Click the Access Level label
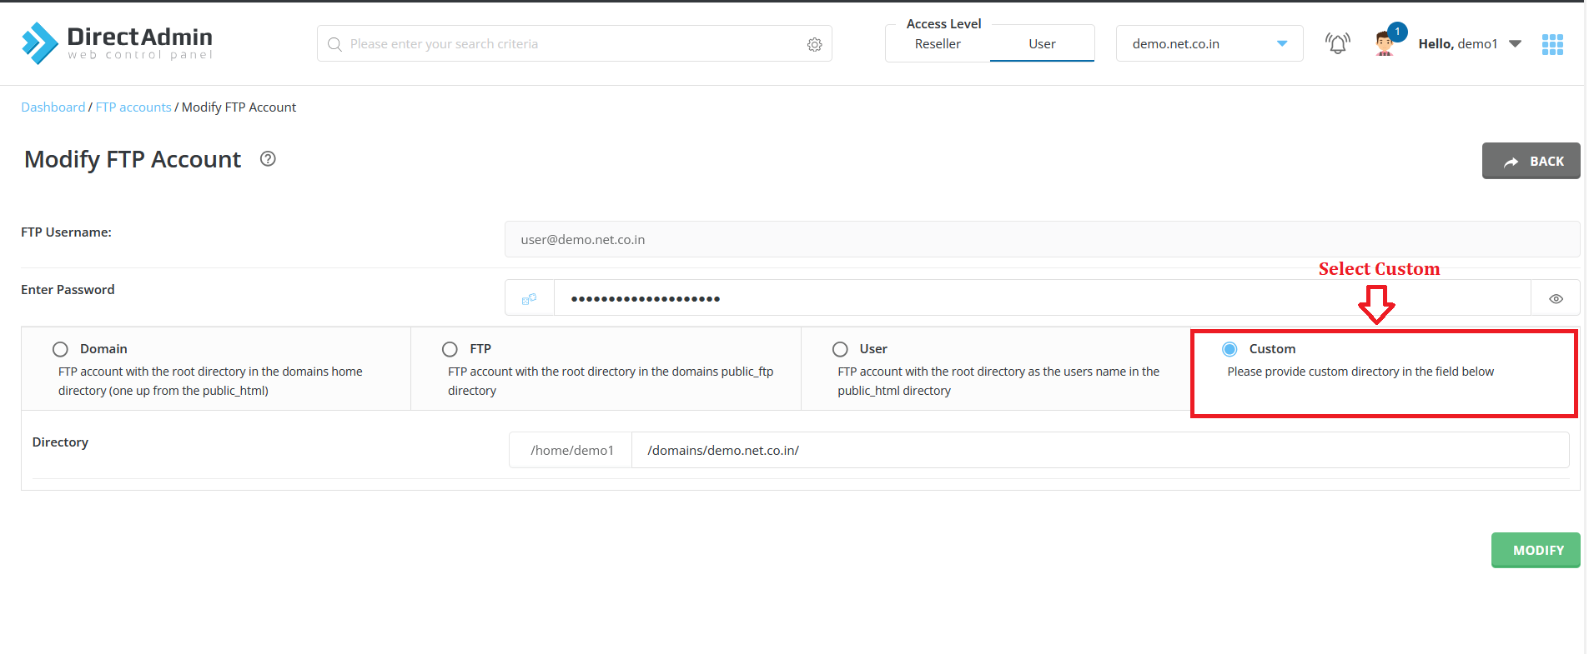 point(943,24)
